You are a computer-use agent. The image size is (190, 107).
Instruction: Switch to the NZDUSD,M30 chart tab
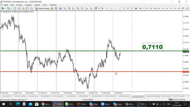152,96
